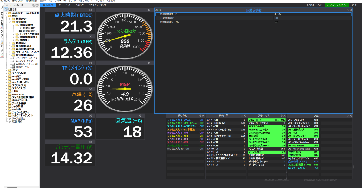Open the ECU制御 menu
Screen dimensions: 362x188
[x=31, y=1]
